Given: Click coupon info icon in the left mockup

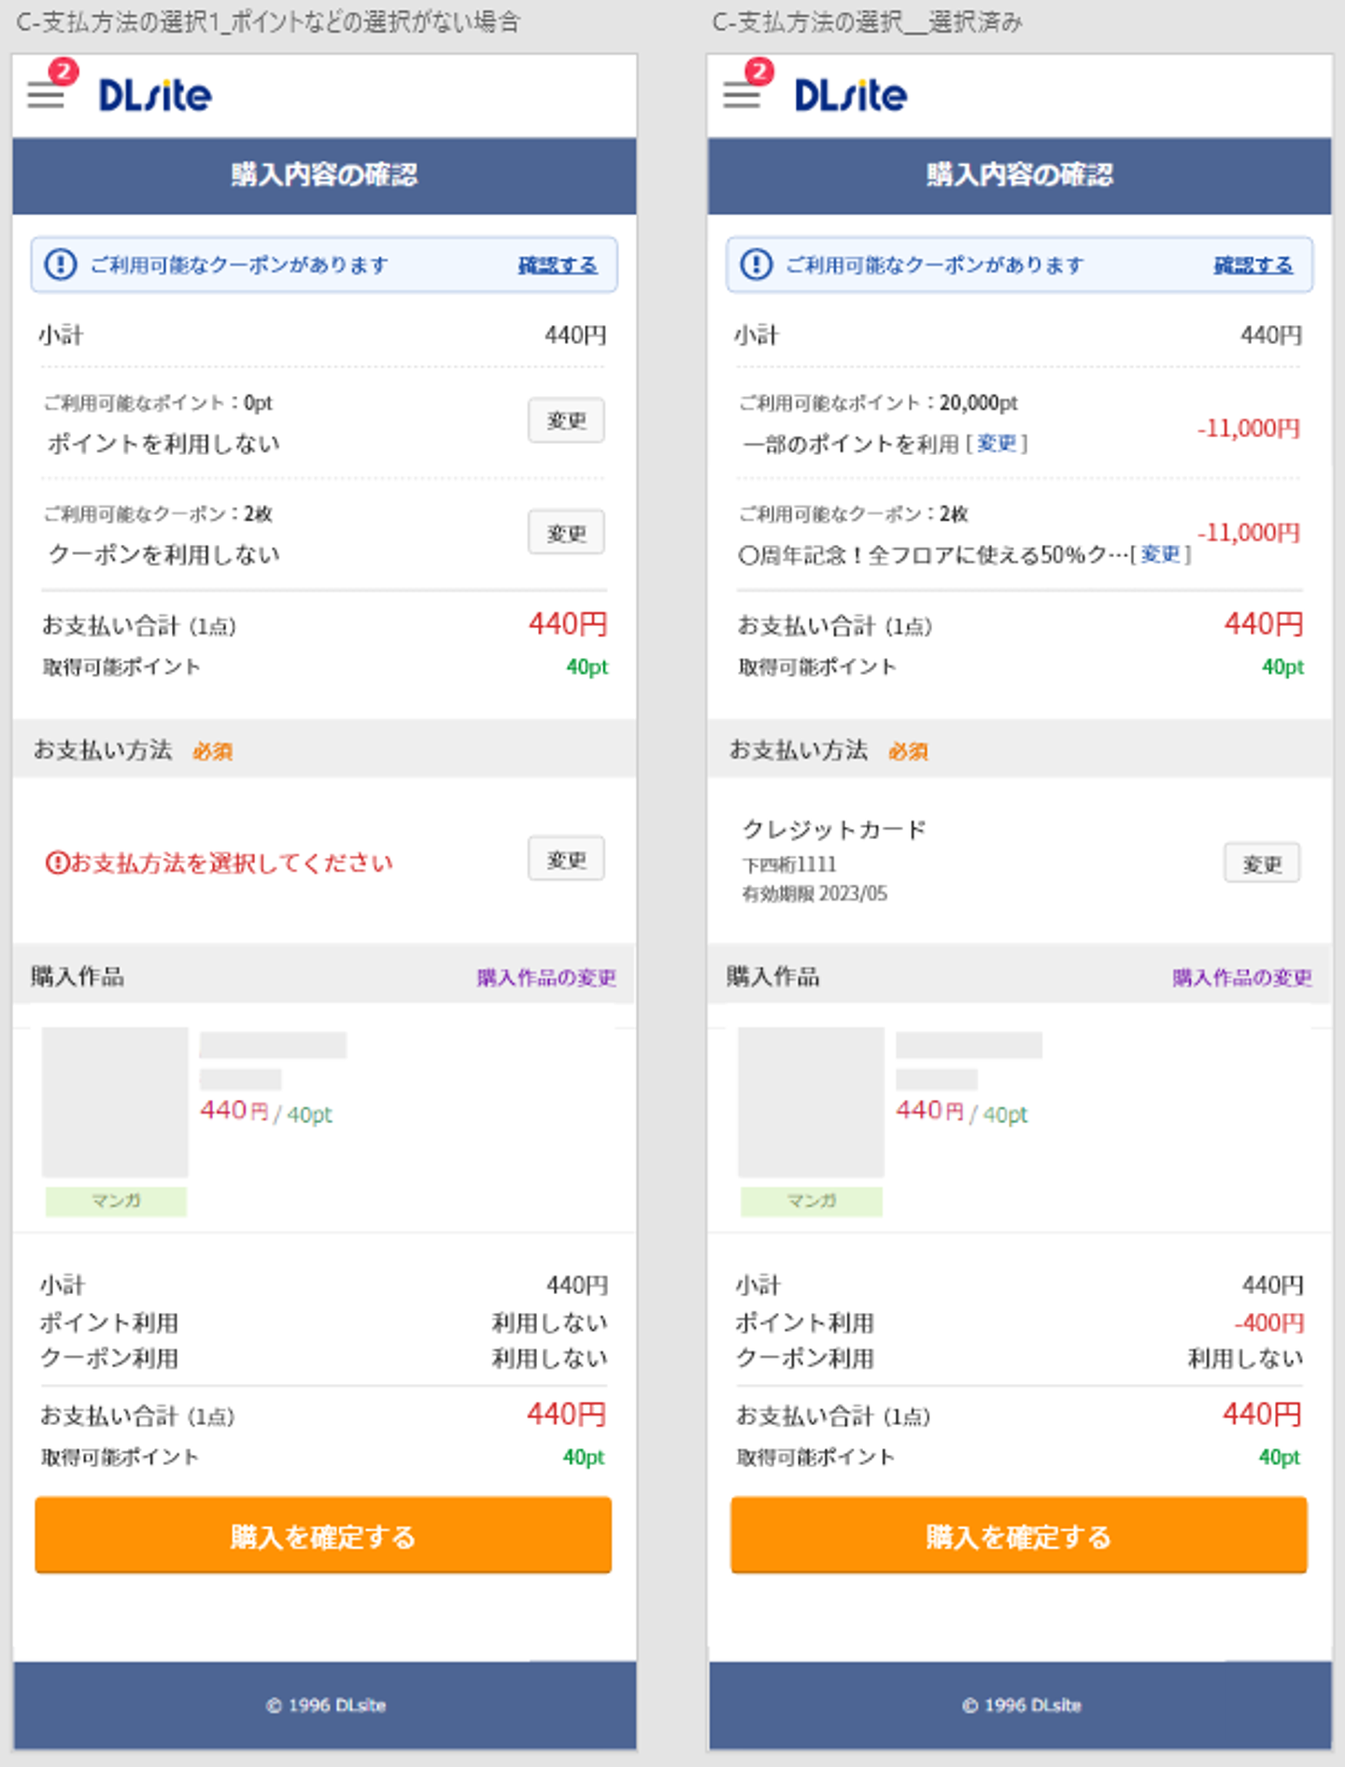Looking at the screenshot, I should [x=61, y=264].
